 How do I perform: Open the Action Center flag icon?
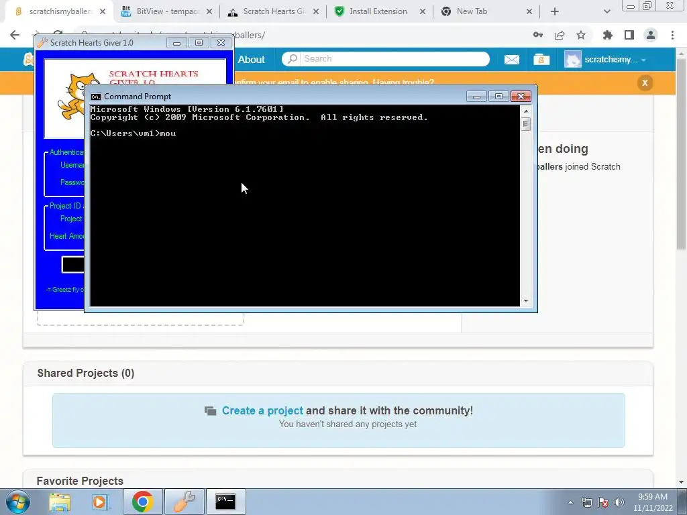603,502
